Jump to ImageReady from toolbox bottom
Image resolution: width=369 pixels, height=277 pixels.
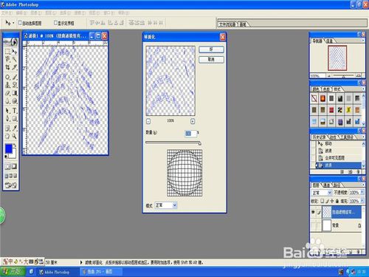[x=11, y=185]
